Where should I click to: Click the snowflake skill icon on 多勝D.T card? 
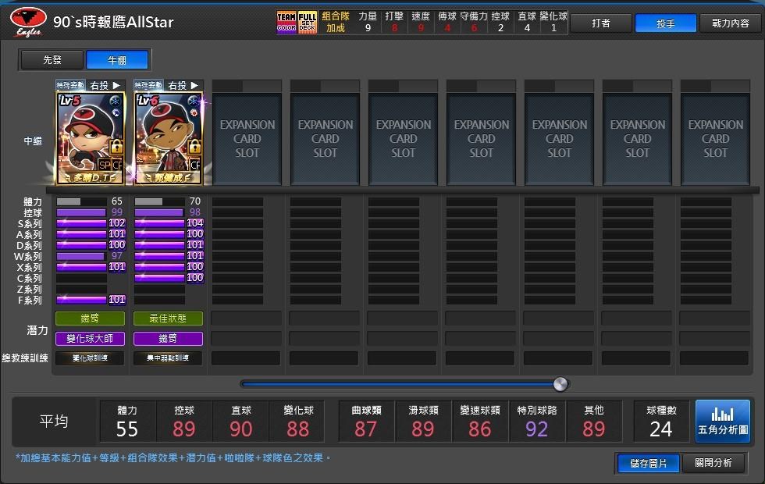click(116, 101)
